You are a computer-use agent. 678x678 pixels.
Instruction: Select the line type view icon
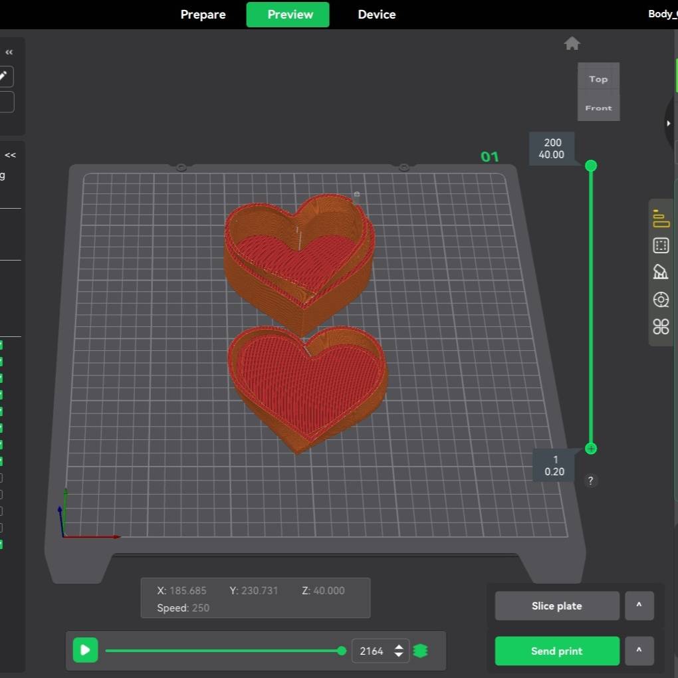[x=661, y=219]
